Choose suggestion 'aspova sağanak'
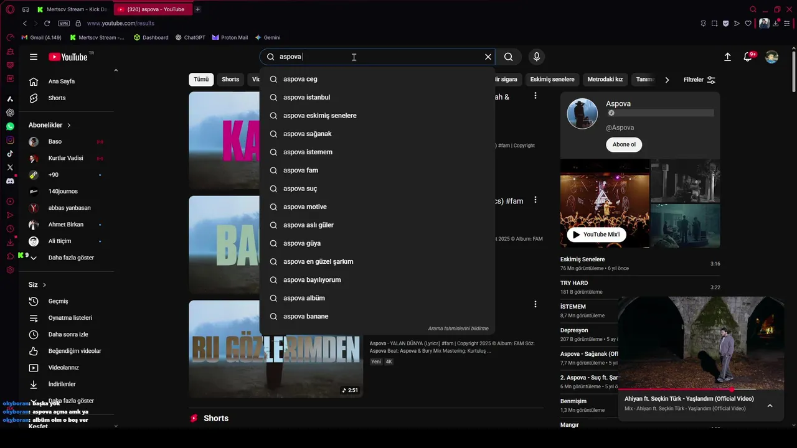This screenshot has height=448, width=797. coord(377,134)
